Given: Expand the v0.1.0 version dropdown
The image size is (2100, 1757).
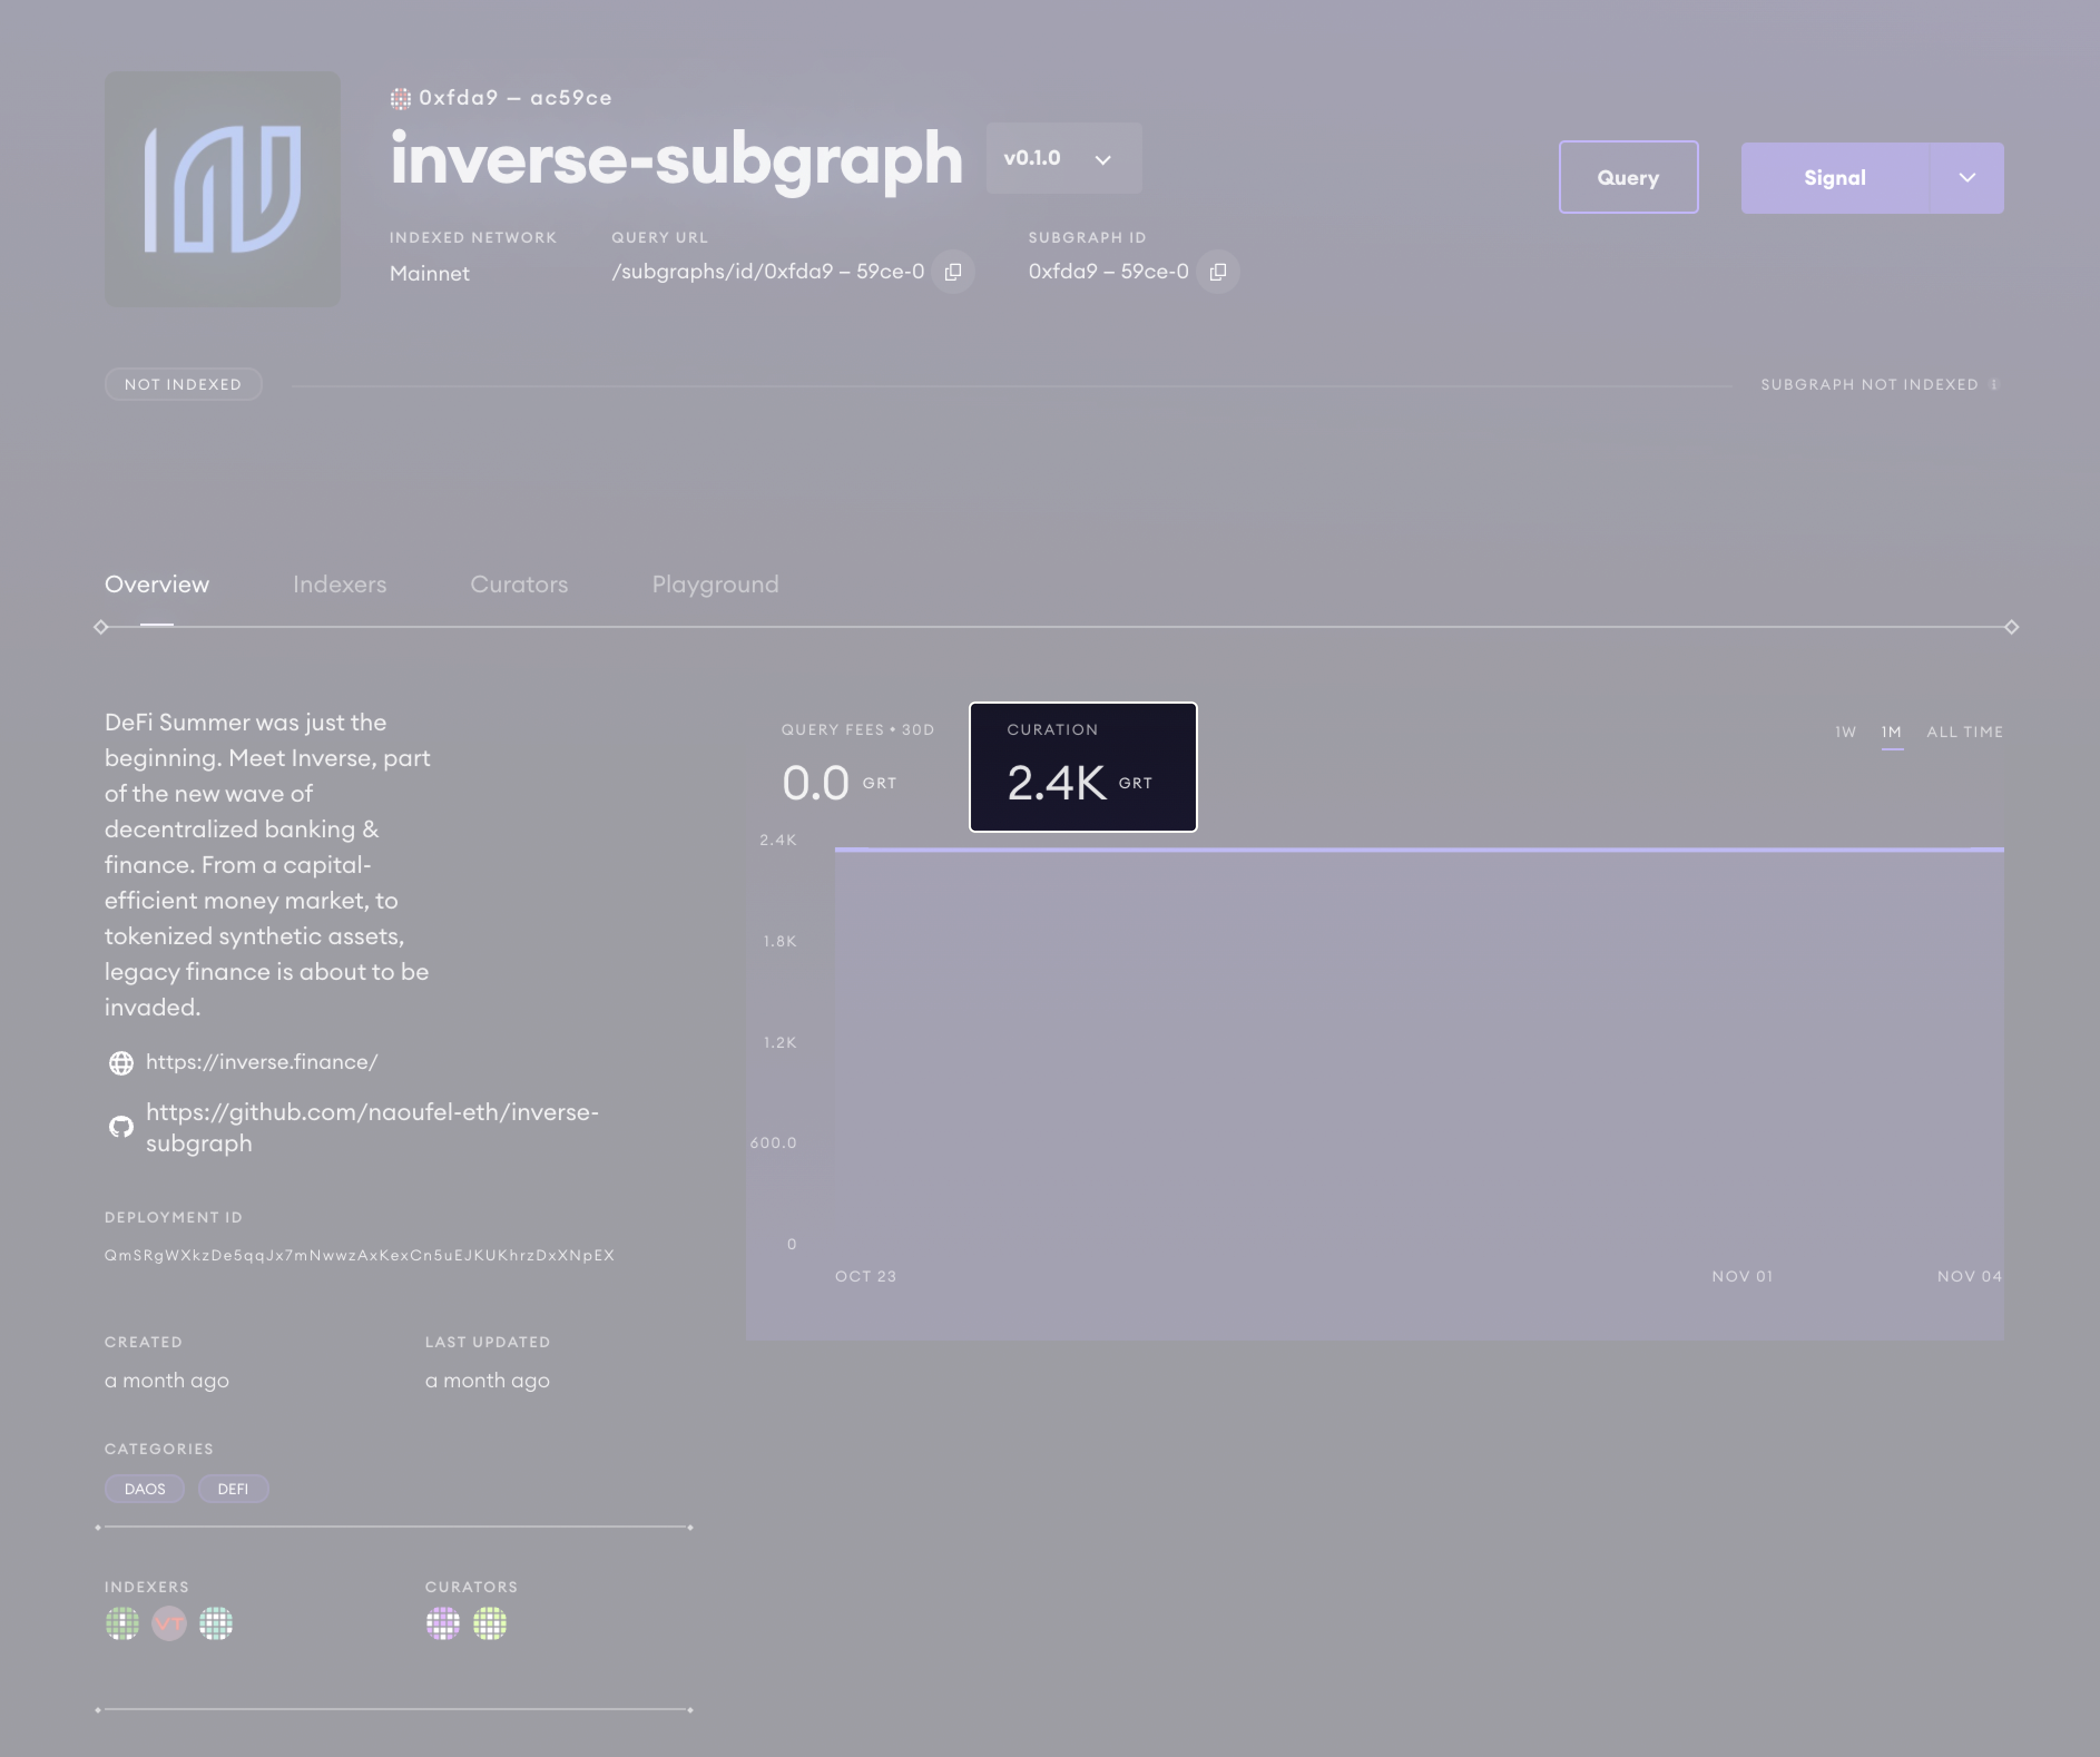Looking at the screenshot, I should click(1063, 159).
